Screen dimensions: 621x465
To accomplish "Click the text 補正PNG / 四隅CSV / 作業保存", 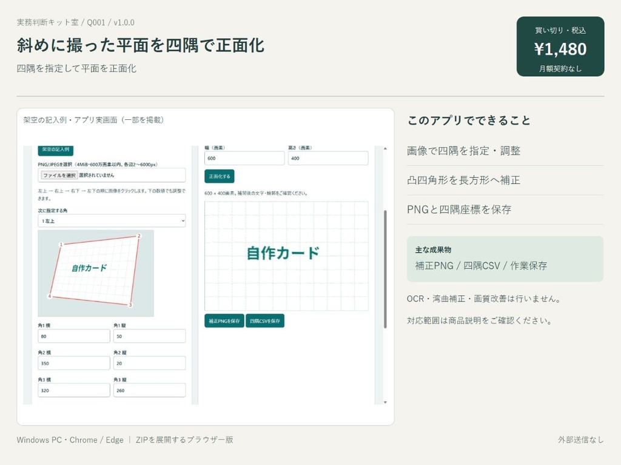I will 481,266.
